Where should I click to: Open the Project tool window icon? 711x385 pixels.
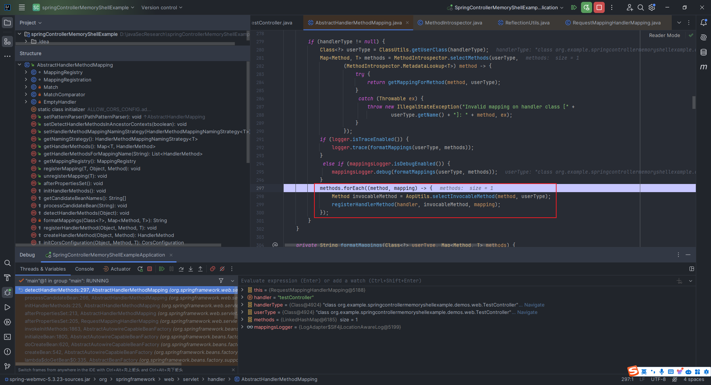7,23
